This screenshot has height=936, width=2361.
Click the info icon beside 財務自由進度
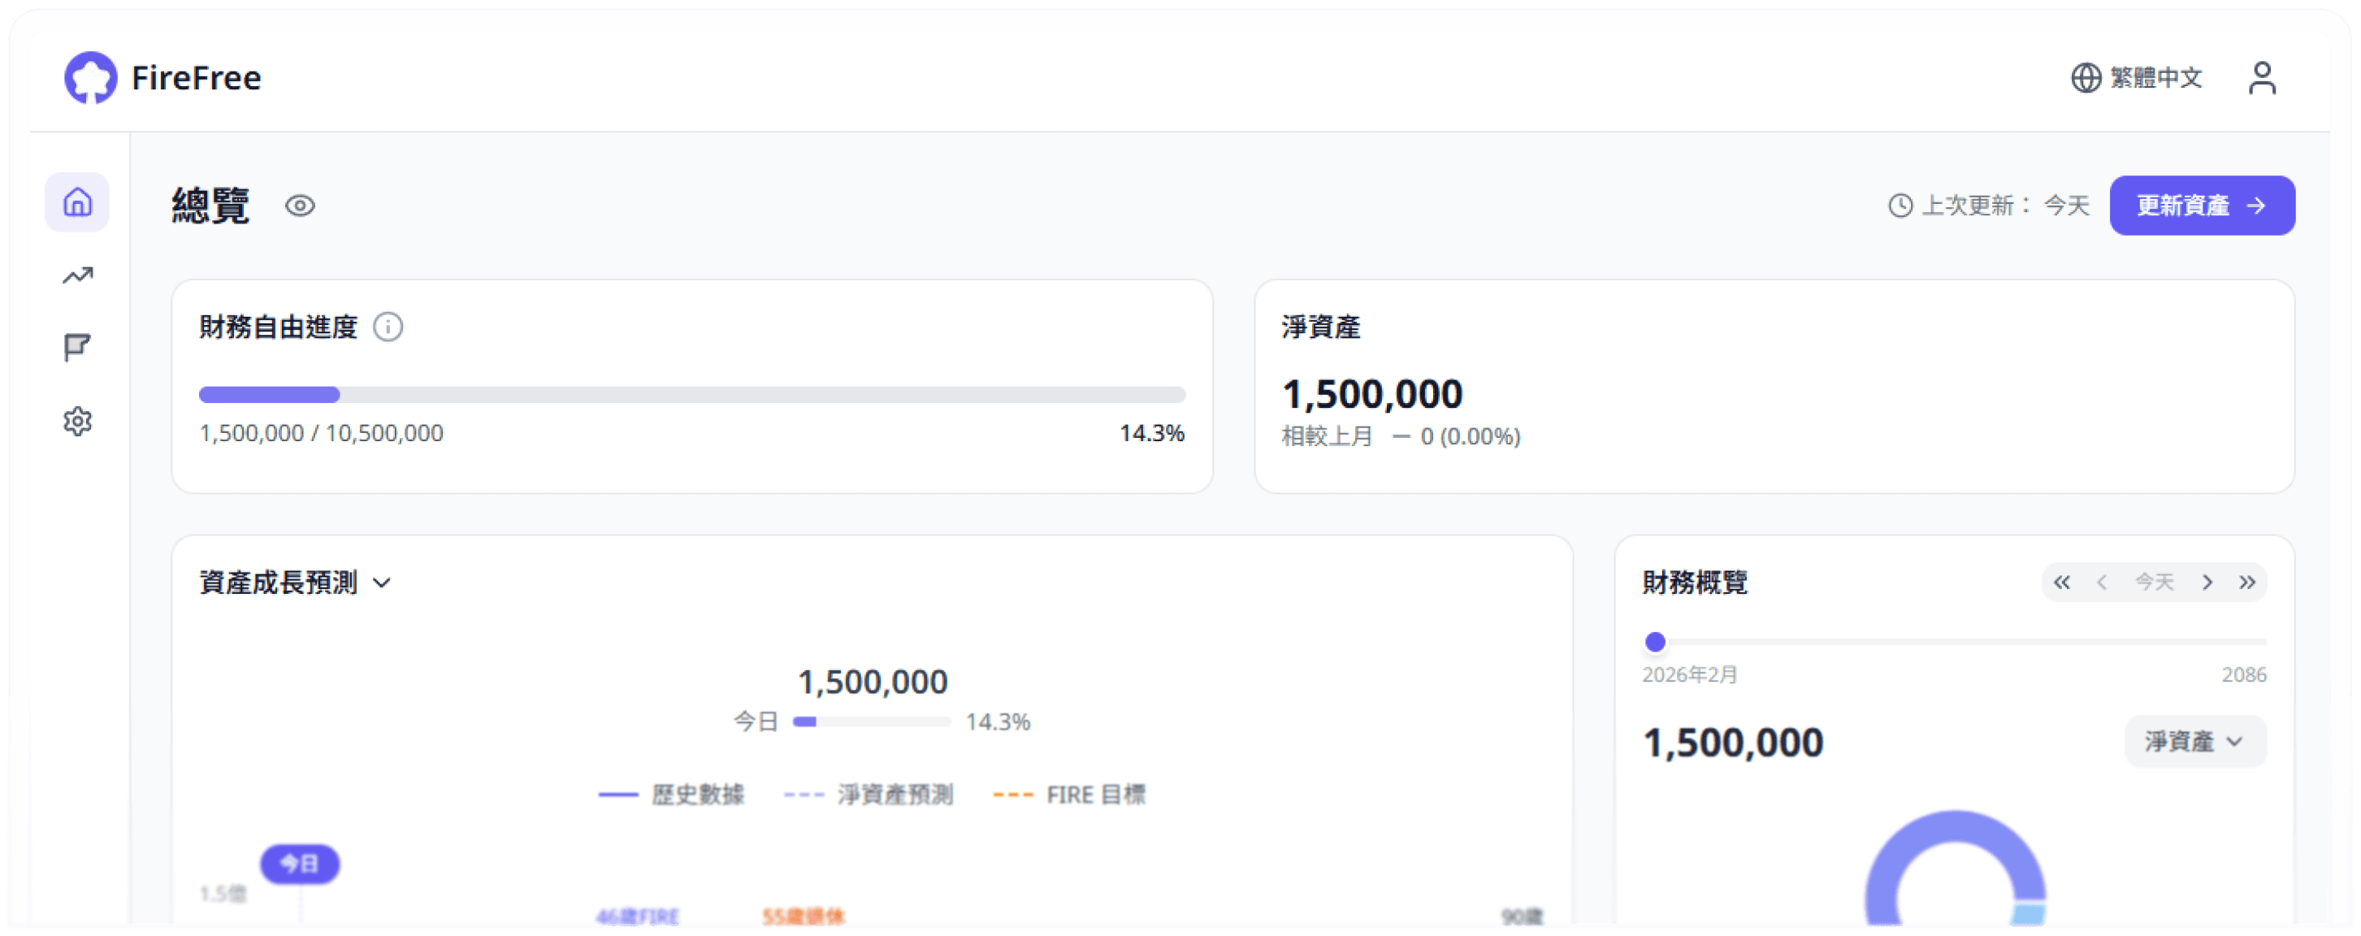(x=388, y=327)
